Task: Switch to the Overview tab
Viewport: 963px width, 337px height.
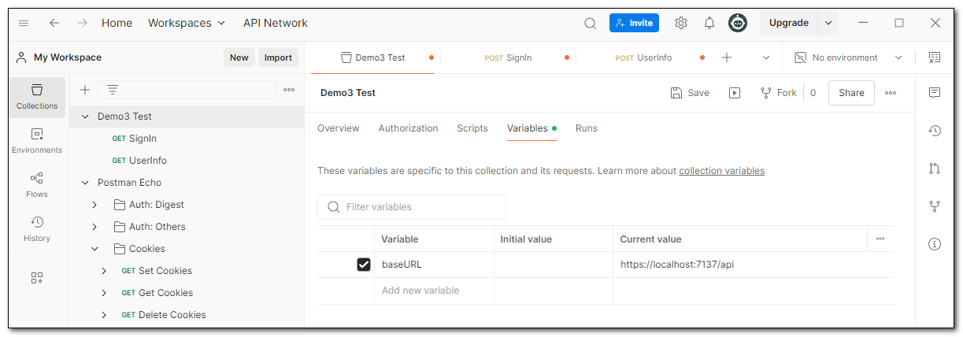Action: (x=339, y=128)
